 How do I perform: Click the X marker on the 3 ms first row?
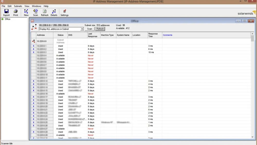[33, 46]
